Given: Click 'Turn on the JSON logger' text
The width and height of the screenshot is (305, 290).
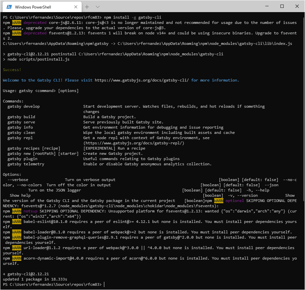Looking at the screenshot, I should 54,190.
